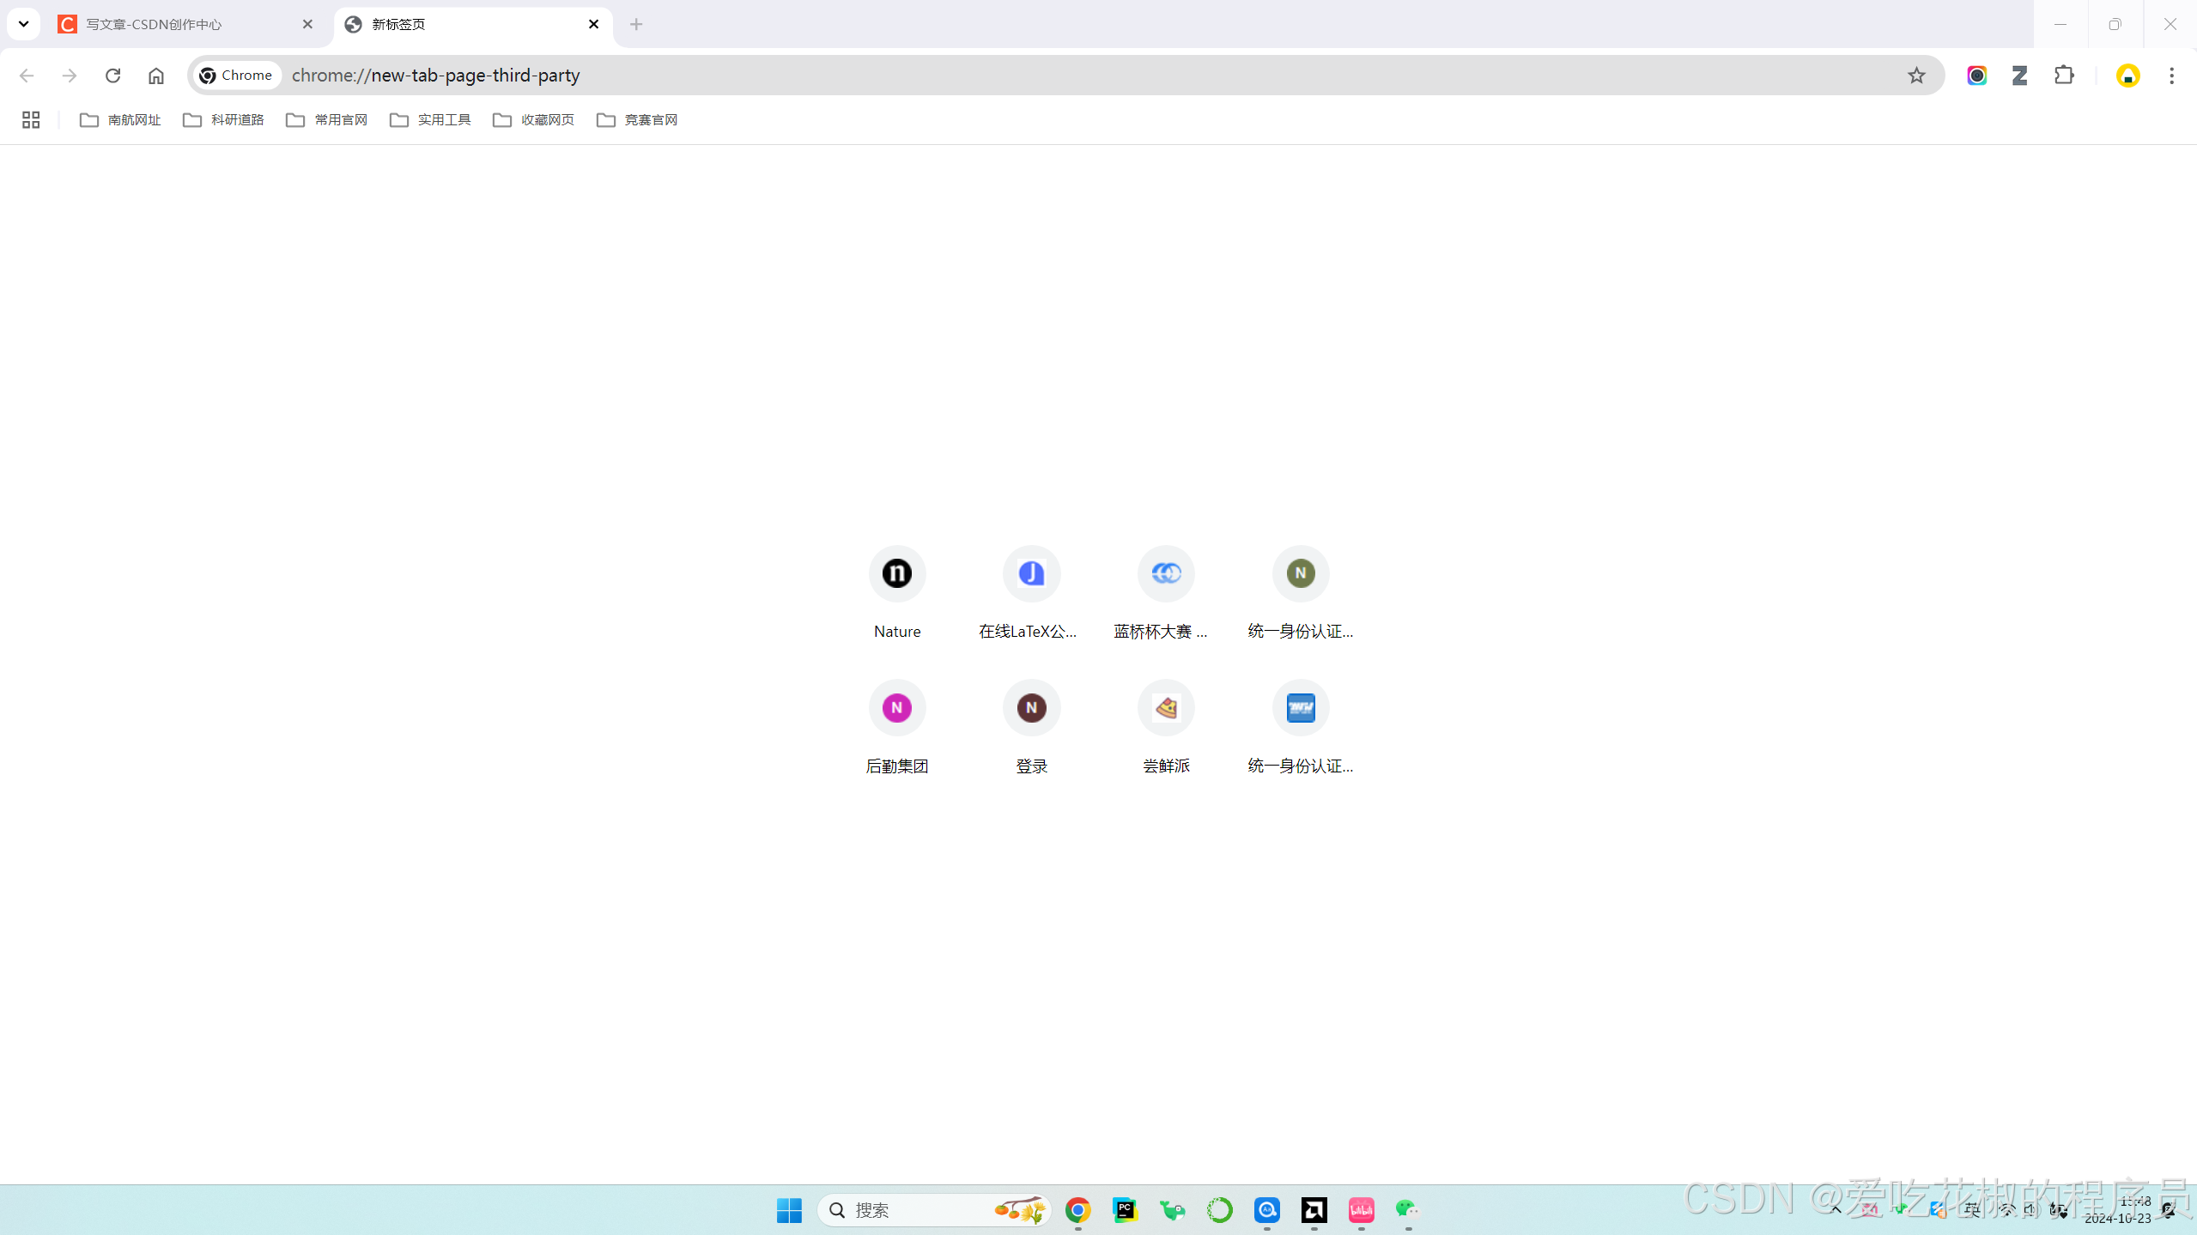This screenshot has height=1235, width=2197.
Task: Open PyCharm from the taskbar
Action: [1125, 1210]
